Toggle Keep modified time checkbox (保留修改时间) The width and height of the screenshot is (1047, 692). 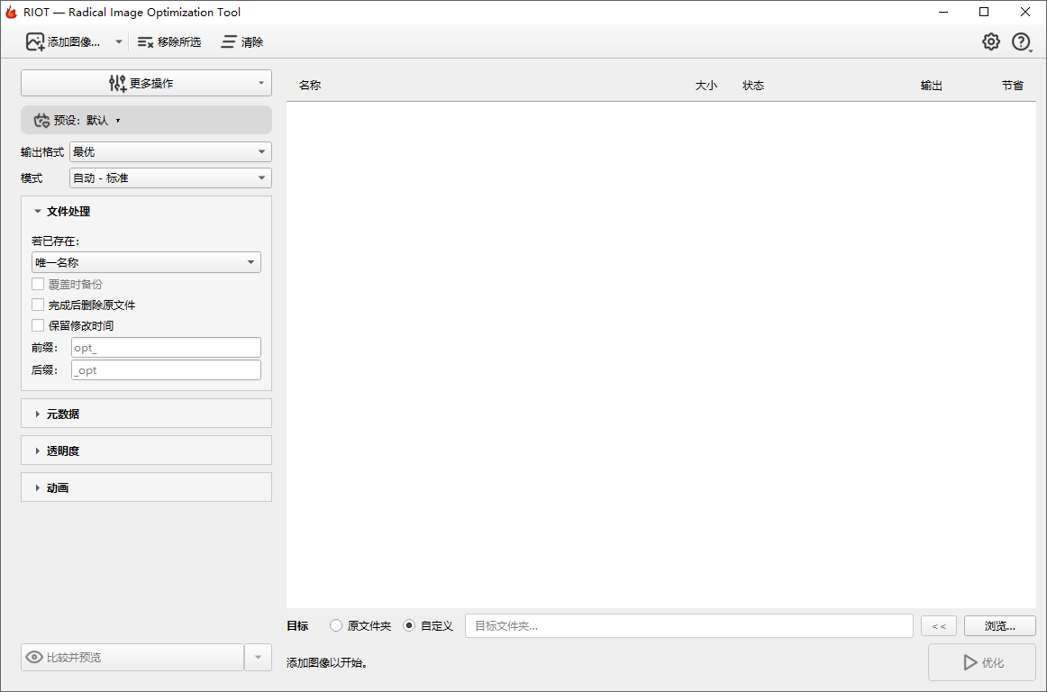[38, 325]
